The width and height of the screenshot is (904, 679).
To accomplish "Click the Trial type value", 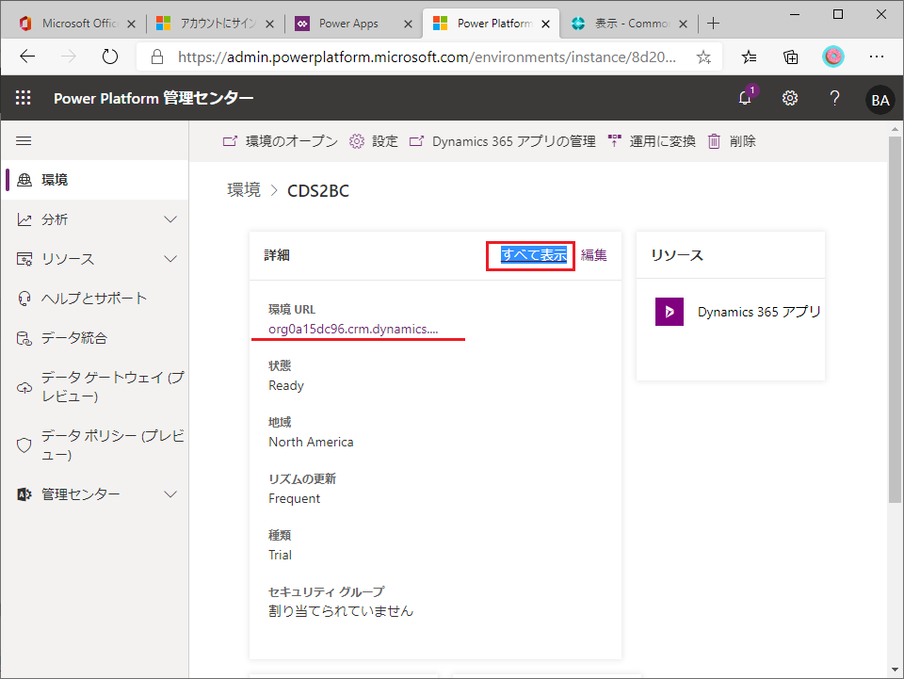I will [x=281, y=555].
